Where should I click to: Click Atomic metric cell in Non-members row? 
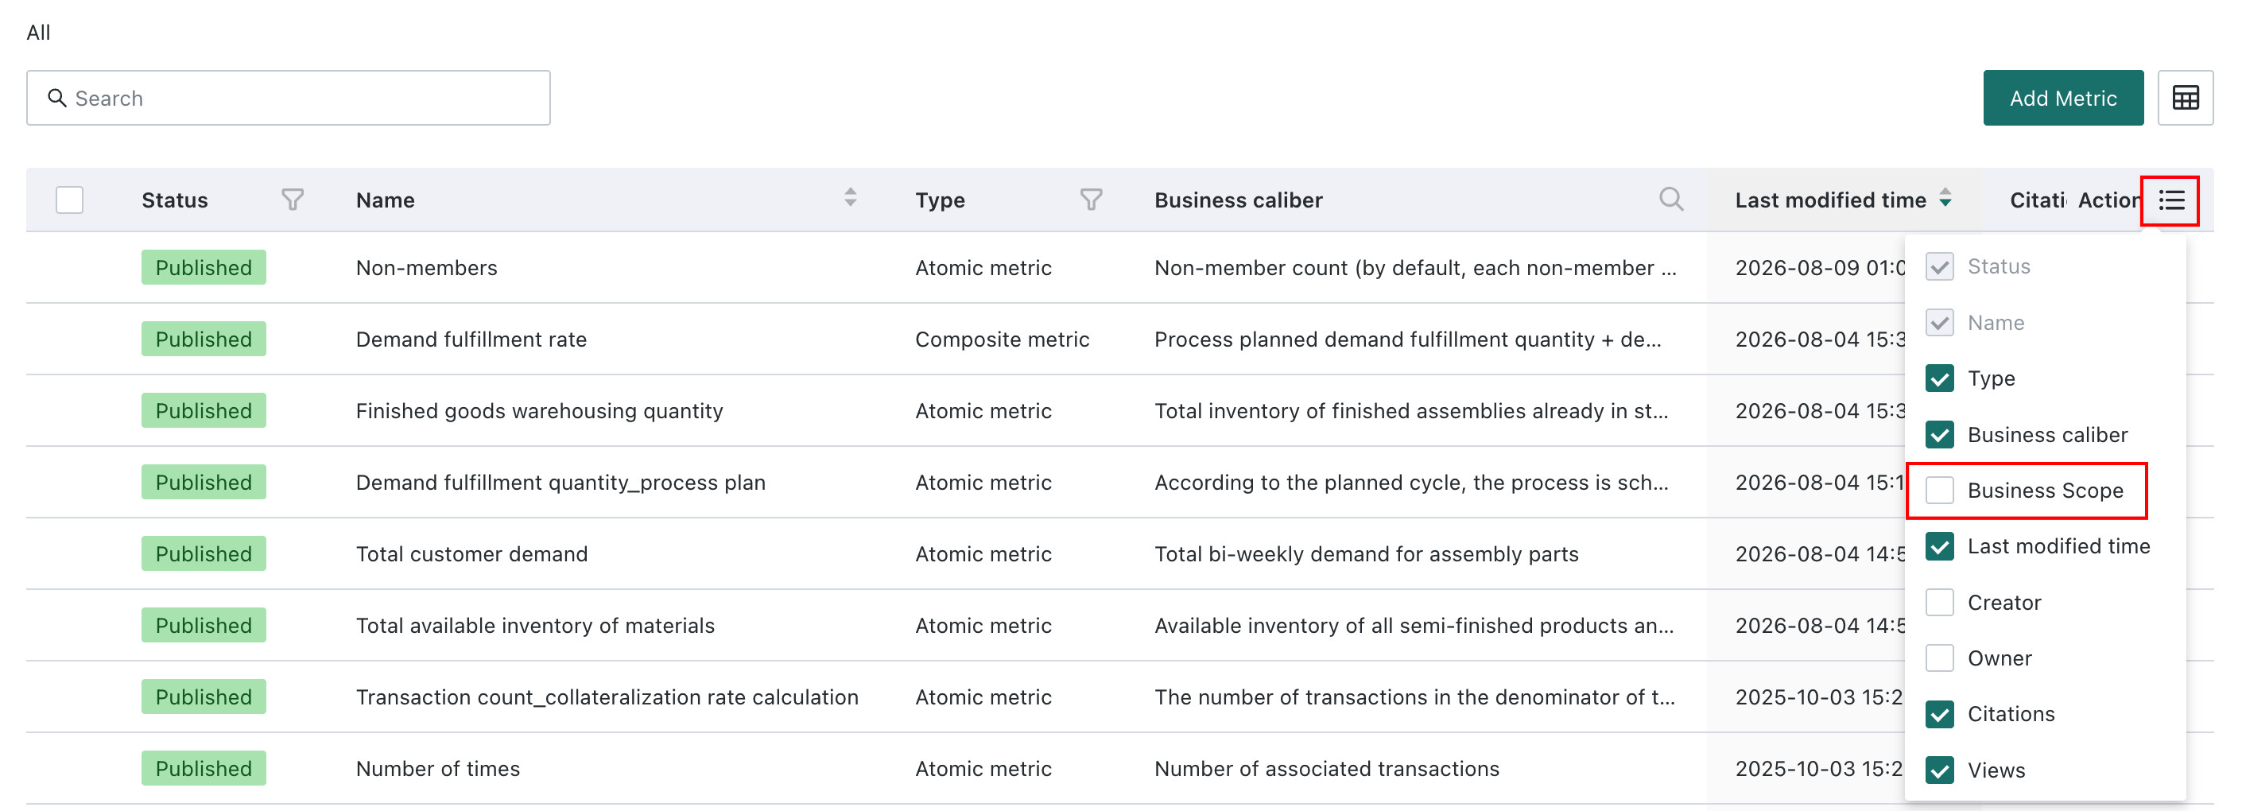tap(983, 267)
